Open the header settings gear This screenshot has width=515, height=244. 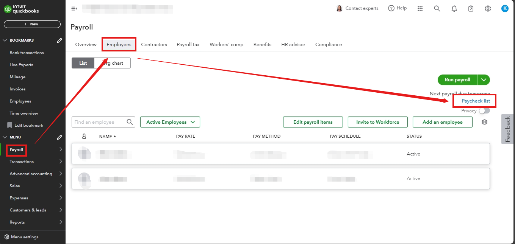coord(488,8)
